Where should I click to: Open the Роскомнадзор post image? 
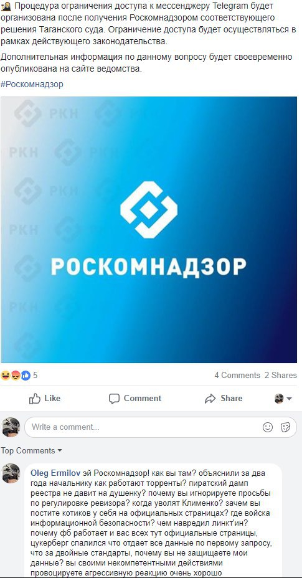tap(149, 230)
